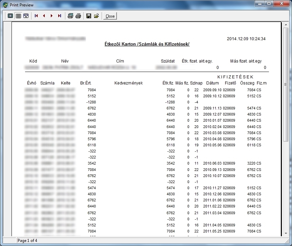Viewport: 292px width, 246px height.
Task: Click the payment date '2009.11.13'
Action: coord(212,108)
